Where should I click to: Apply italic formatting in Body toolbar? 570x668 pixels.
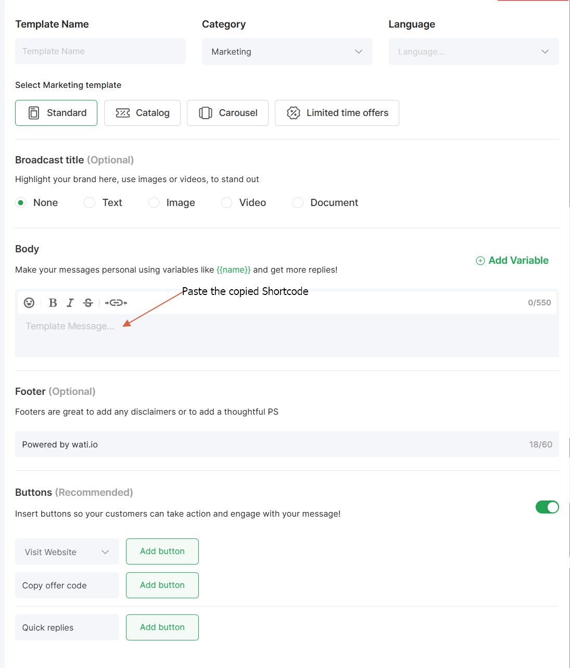coord(70,303)
